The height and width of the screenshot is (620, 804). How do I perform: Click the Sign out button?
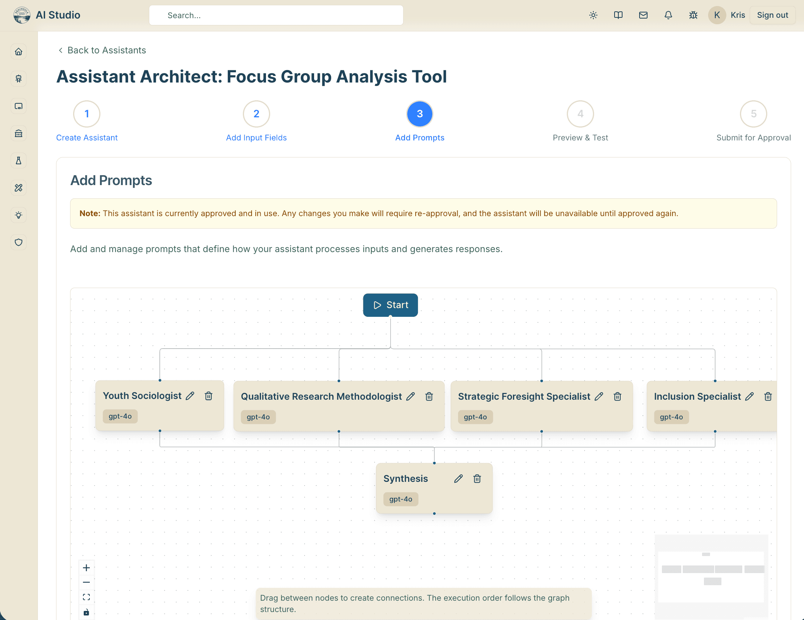click(x=772, y=15)
